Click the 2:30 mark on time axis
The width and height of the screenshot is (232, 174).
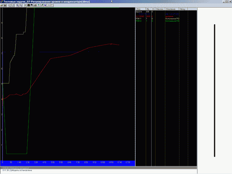(28, 162)
